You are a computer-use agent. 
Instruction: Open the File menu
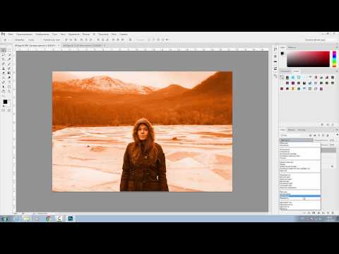11,35
